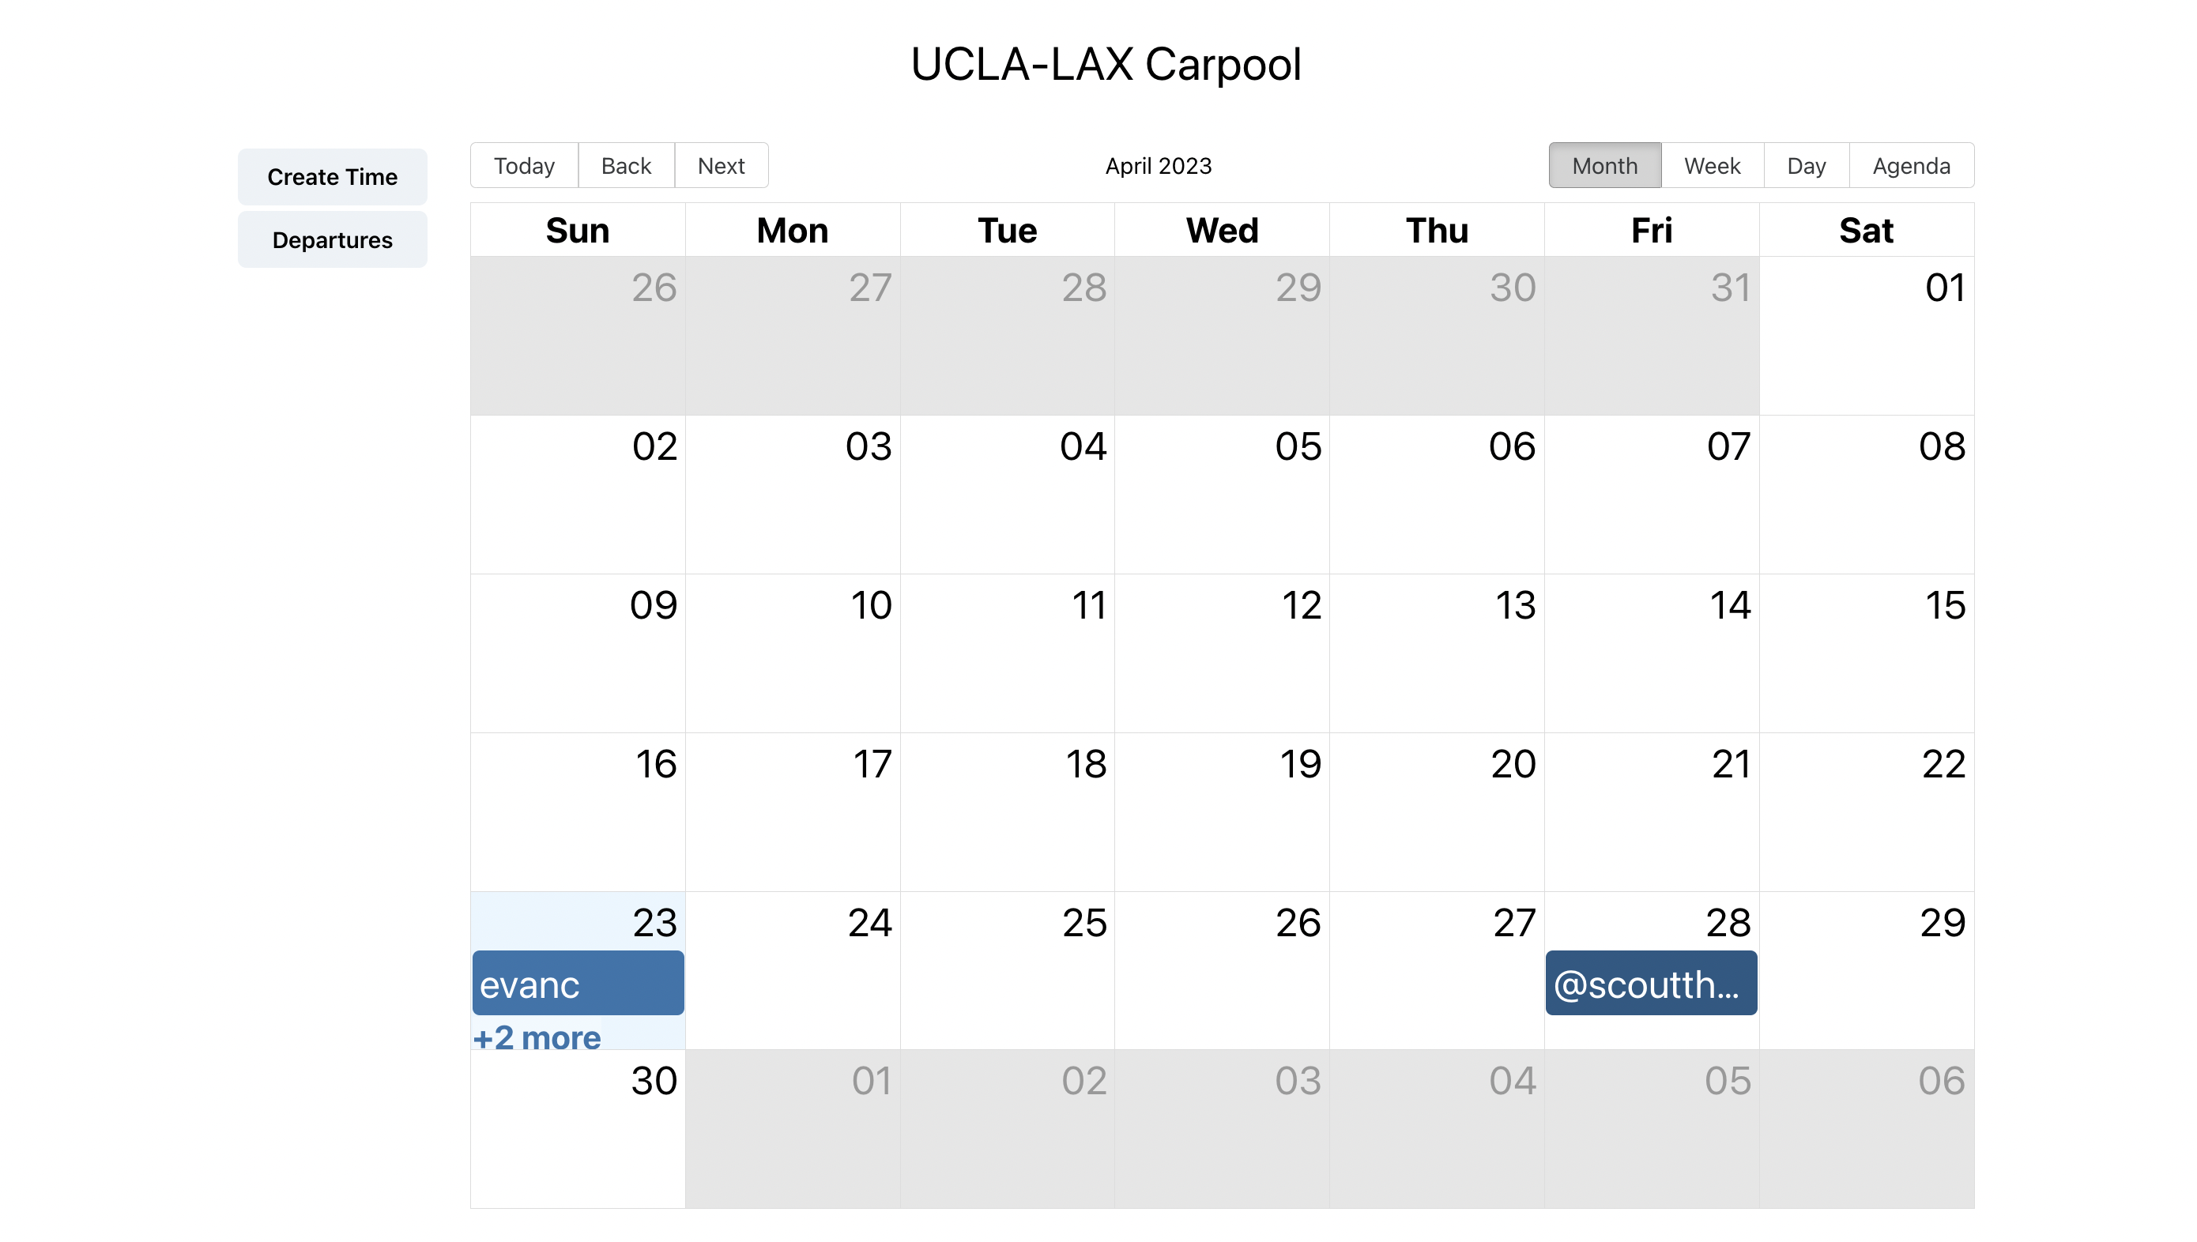The height and width of the screenshot is (1242, 2197).
Task: Go Back to the previous month
Action: pyautogui.click(x=625, y=165)
